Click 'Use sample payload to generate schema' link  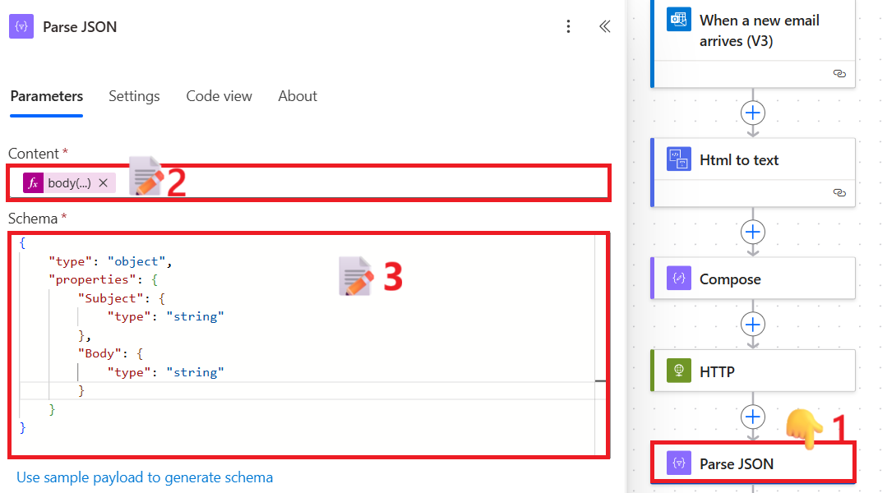pyautogui.click(x=145, y=477)
